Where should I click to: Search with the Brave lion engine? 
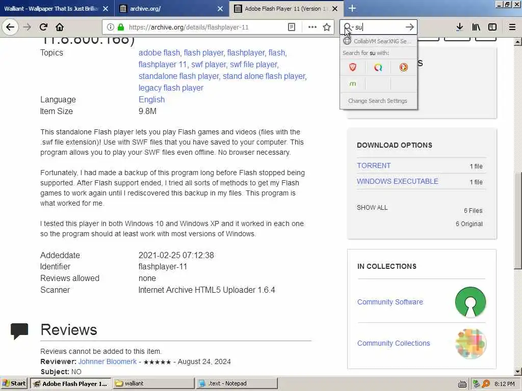(x=353, y=68)
